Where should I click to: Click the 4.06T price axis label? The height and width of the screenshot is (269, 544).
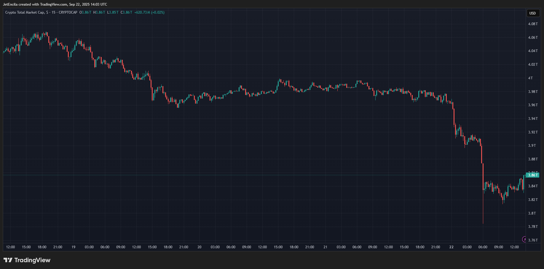tap(533, 38)
